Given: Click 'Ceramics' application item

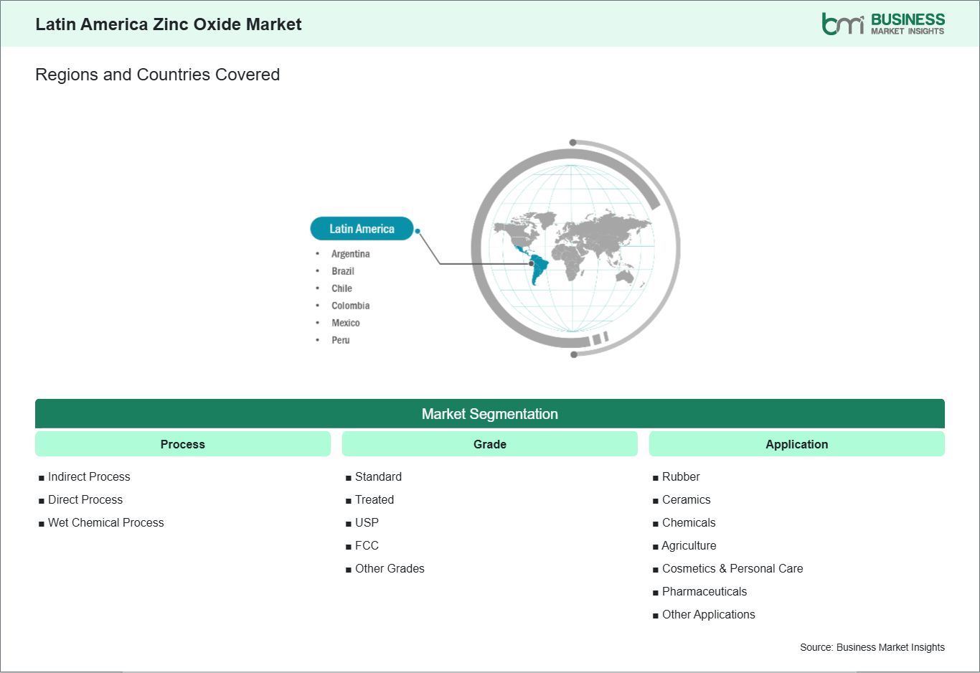Looking at the screenshot, I should (x=687, y=499).
